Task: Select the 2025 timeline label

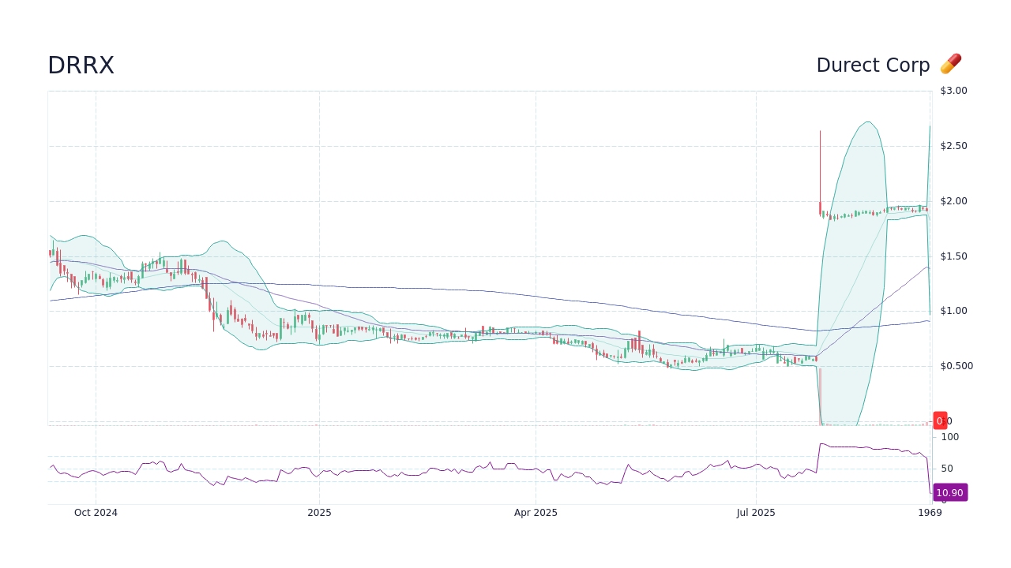Action: click(x=320, y=513)
